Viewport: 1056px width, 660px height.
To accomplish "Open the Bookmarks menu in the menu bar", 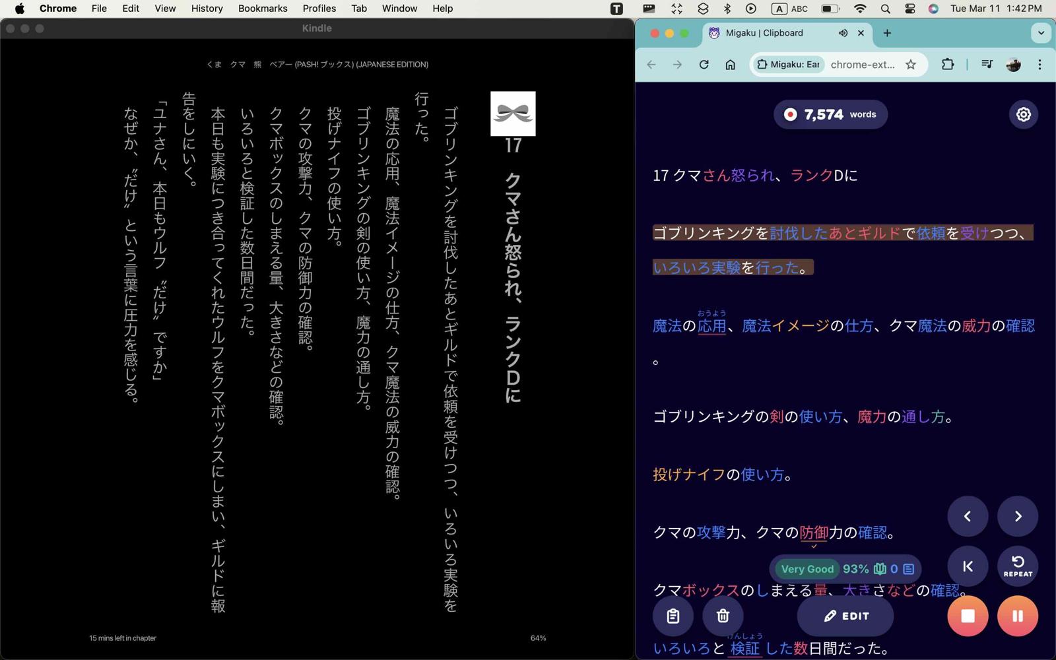I will tap(262, 9).
